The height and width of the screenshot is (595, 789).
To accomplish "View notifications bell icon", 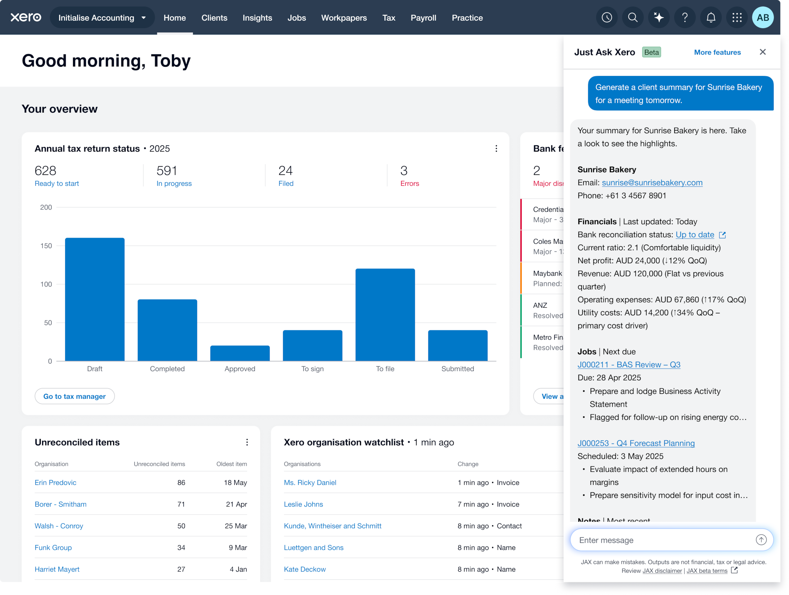I will point(711,17).
